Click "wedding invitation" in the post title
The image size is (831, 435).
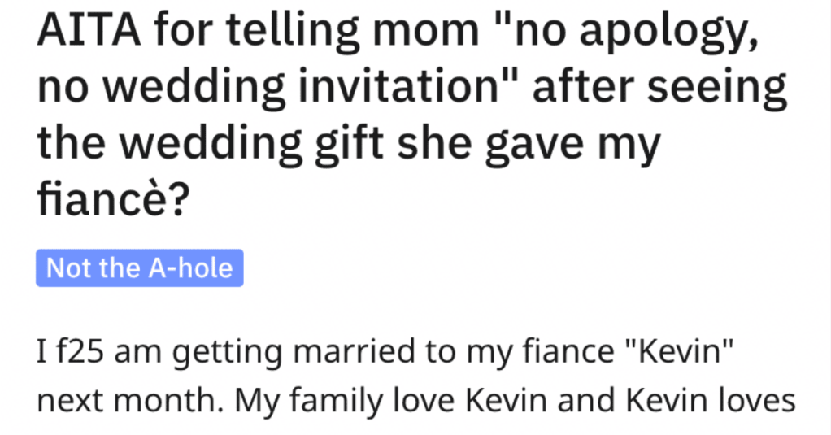tap(301, 89)
